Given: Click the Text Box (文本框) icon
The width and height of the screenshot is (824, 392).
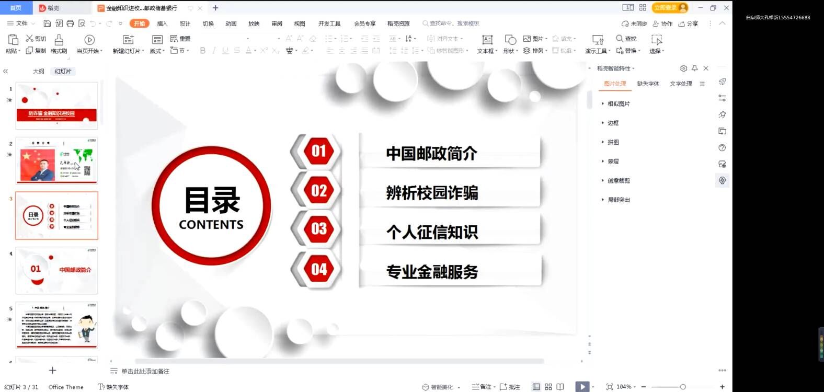Looking at the screenshot, I should 487,40.
